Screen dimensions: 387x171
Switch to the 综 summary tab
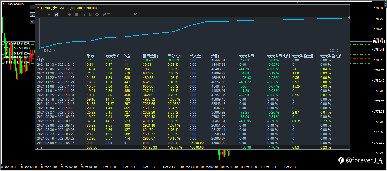click(42, 15)
